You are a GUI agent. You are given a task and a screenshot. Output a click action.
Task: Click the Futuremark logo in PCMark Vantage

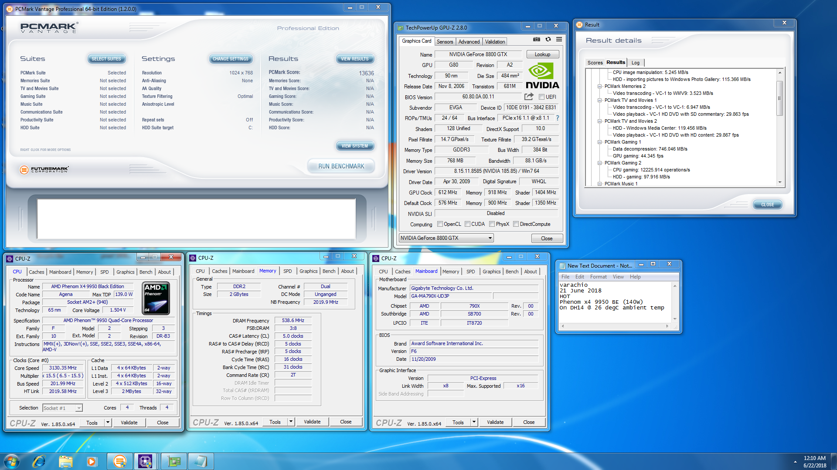(x=44, y=169)
